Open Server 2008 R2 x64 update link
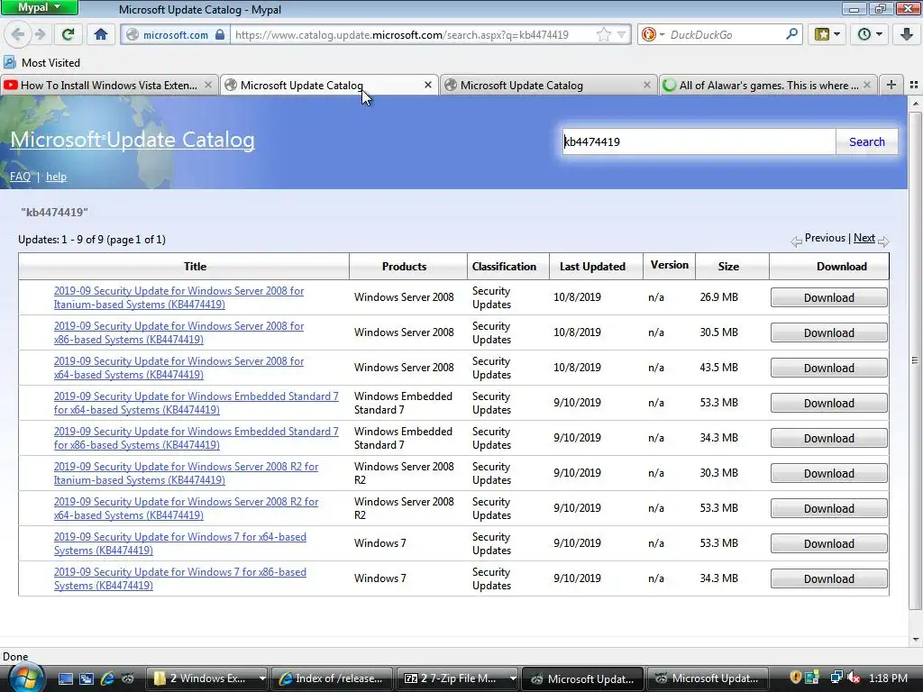 [x=186, y=508]
